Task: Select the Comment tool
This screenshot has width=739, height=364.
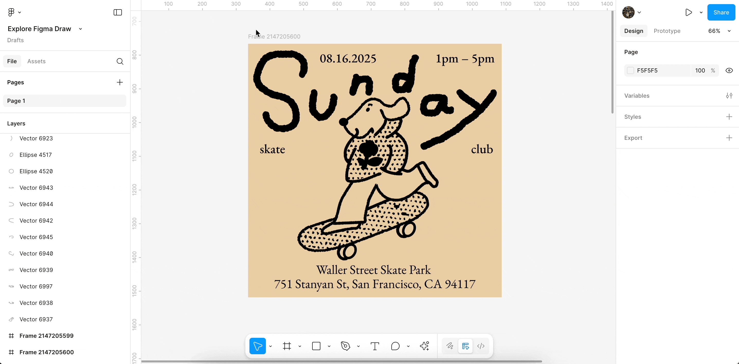Action: pos(395,346)
